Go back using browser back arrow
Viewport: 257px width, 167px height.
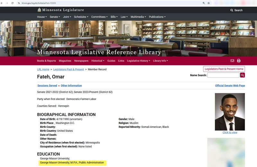pos(2,3)
